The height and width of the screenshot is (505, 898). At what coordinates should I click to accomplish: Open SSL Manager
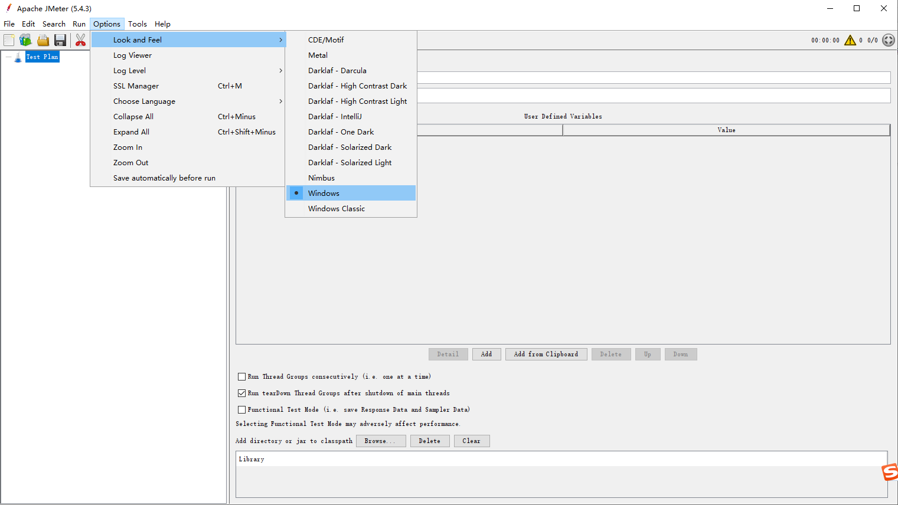(x=188, y=86)
